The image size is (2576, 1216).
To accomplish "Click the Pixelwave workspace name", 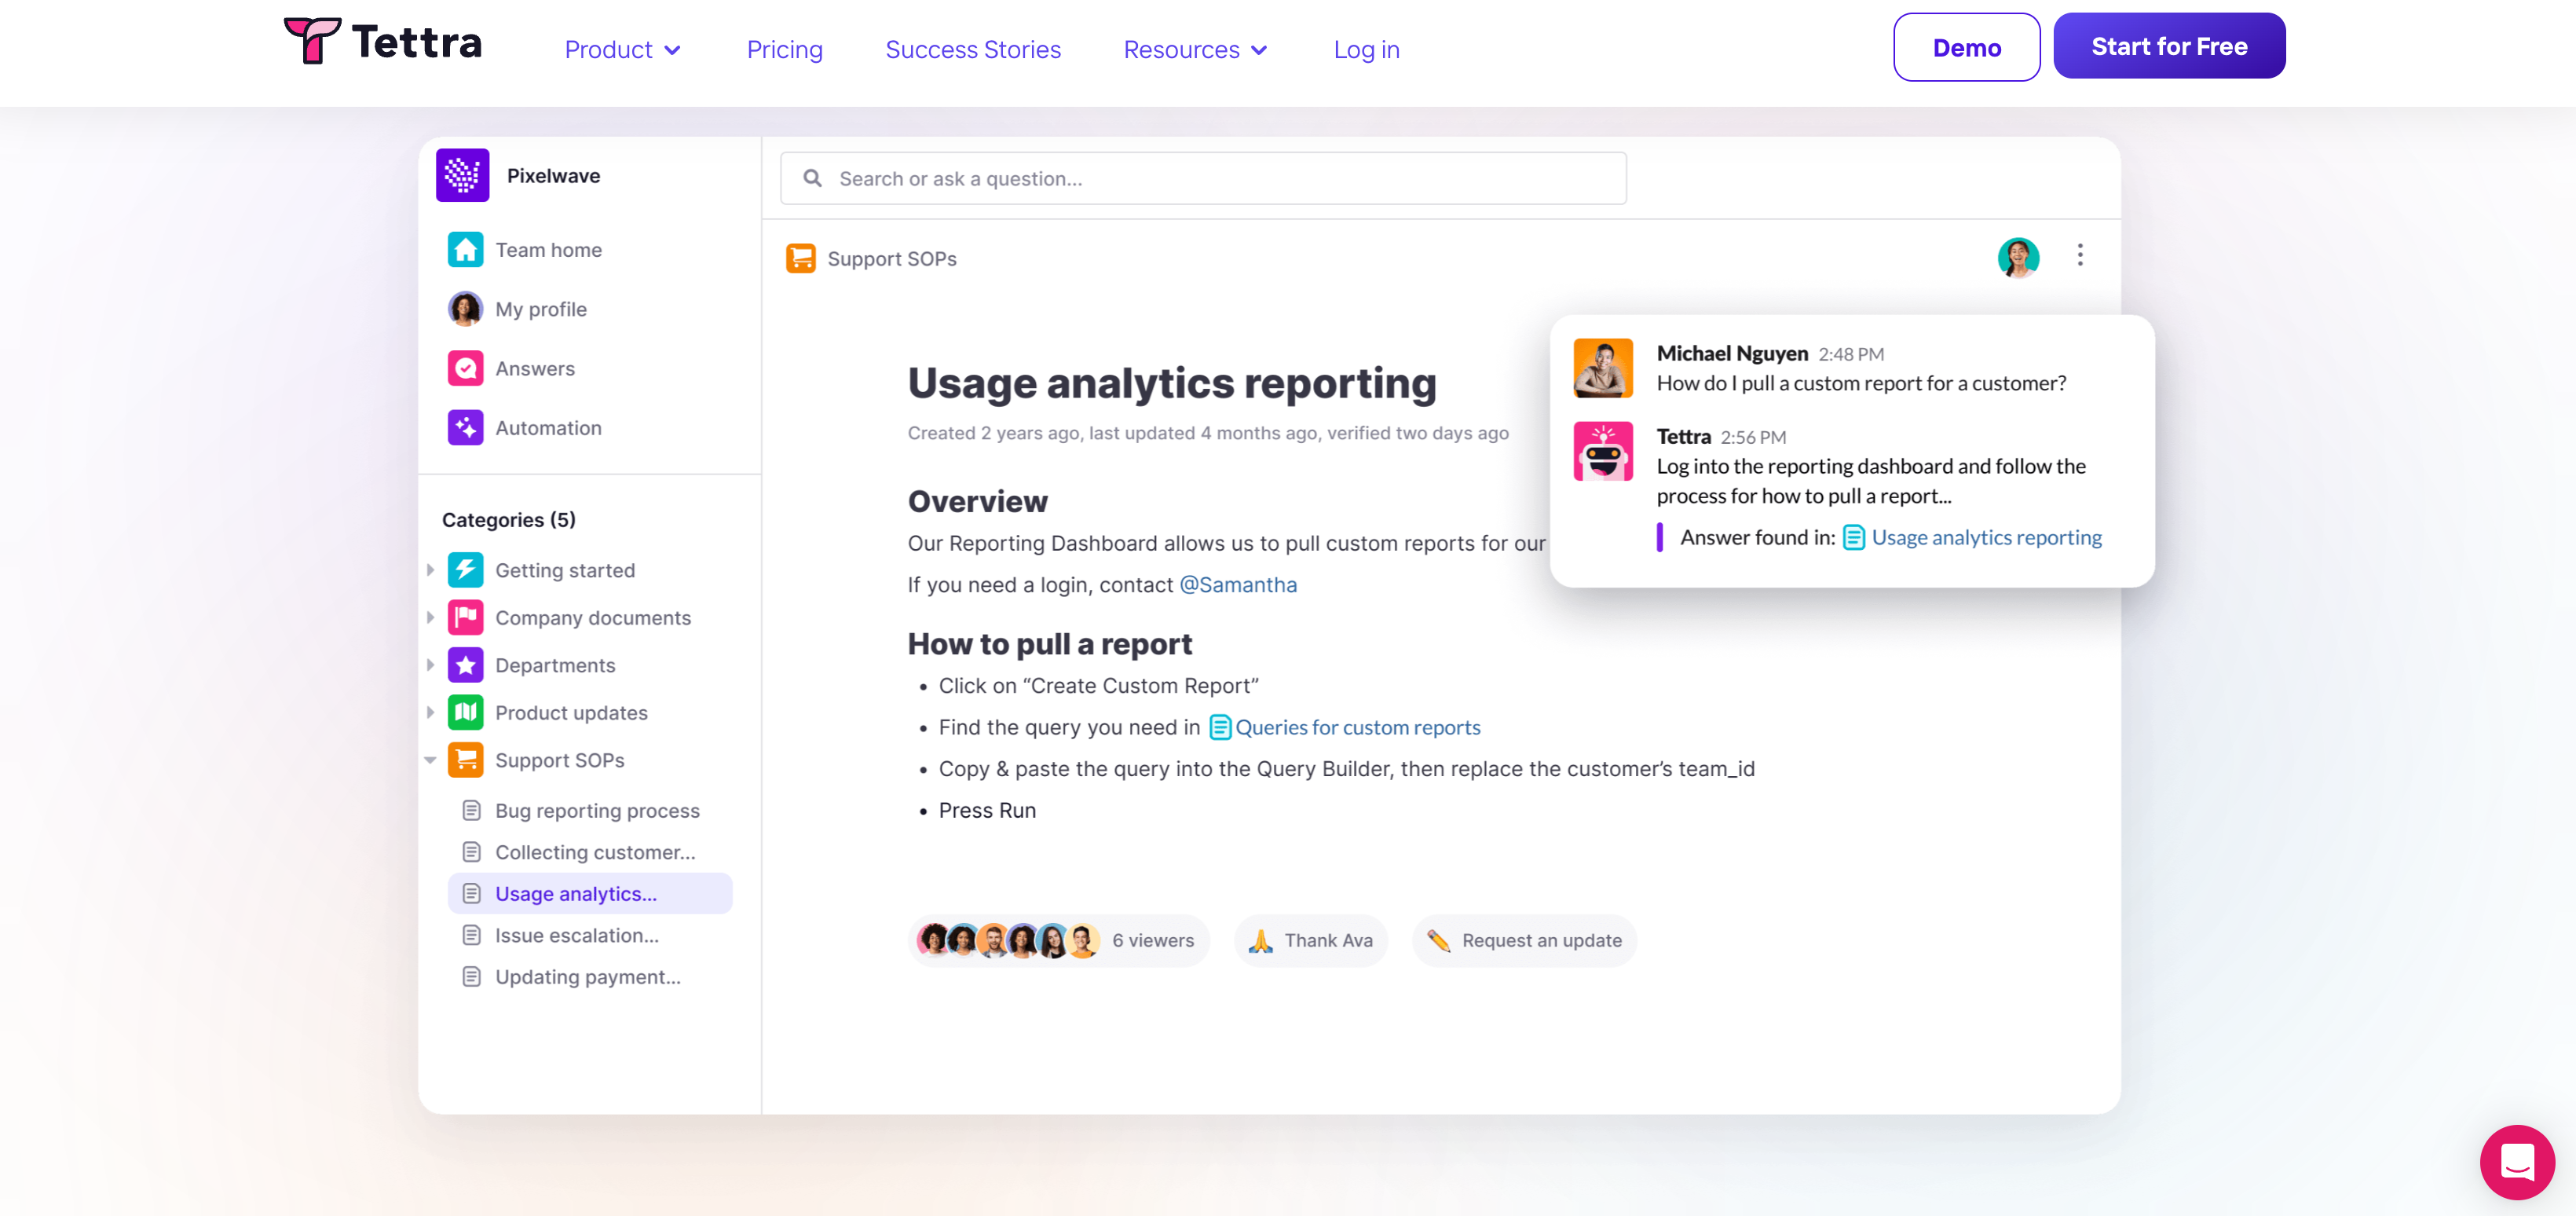I will click(553, 175).
